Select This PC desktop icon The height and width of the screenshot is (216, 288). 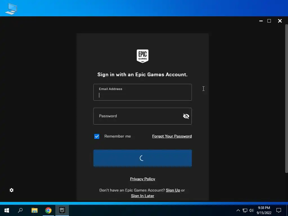pos(11,9)
